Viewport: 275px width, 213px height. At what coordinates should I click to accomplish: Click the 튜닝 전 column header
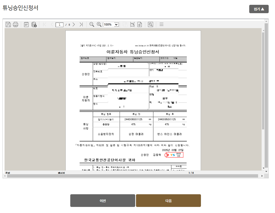click(x=136, y=114)
